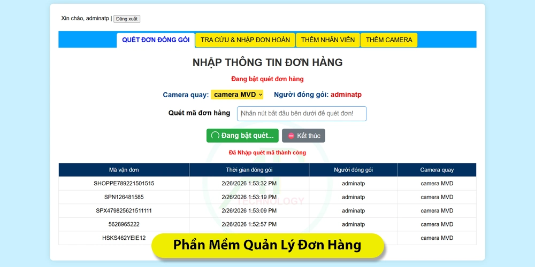Viewport: 535px width, 267px height.
Task: Click the Mã vận đơn column header
Action: coord(124,170)
